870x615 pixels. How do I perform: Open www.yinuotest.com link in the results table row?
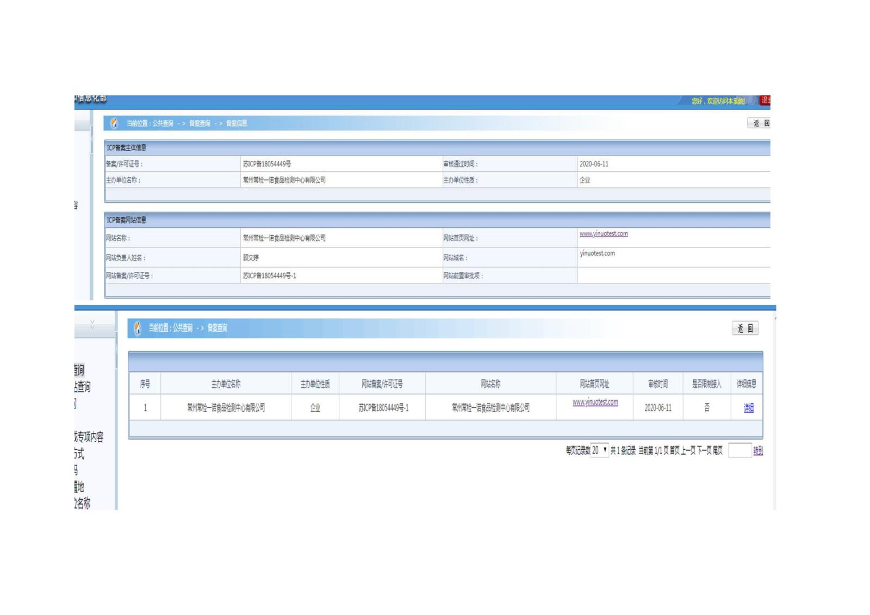[x=595, y=402]
